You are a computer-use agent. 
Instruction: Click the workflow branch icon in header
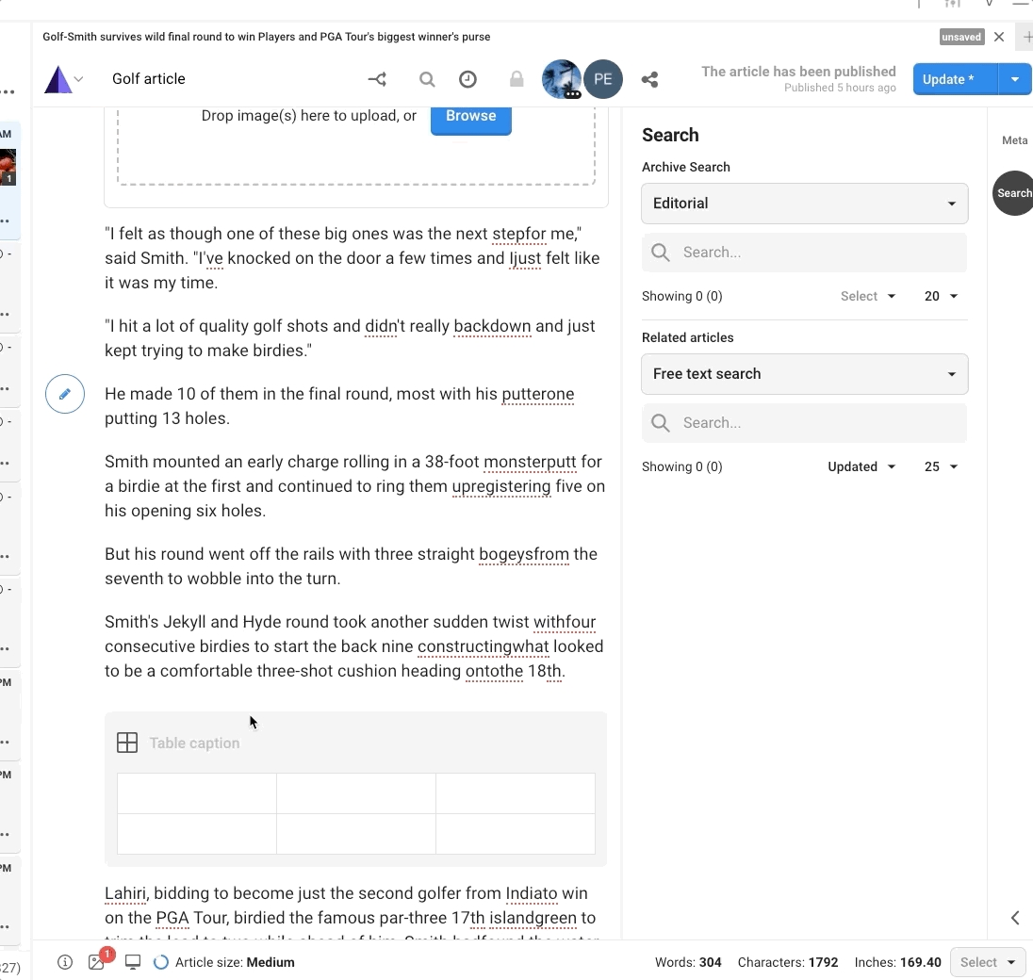point(377,80)
